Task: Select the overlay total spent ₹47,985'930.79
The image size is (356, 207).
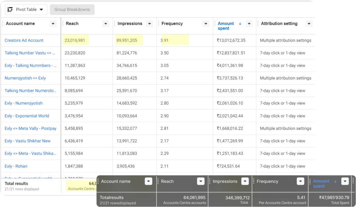Action: (x=334, y=198)
